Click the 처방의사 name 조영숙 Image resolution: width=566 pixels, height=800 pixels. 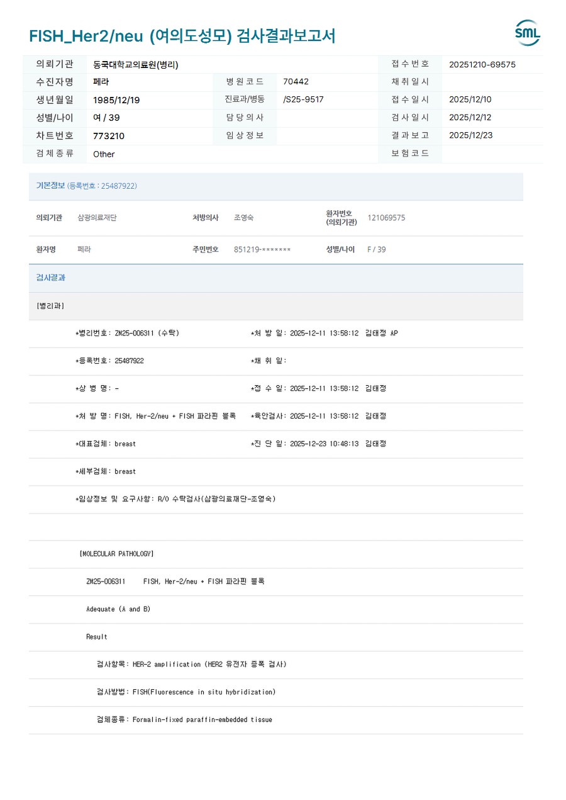(244, 218)
